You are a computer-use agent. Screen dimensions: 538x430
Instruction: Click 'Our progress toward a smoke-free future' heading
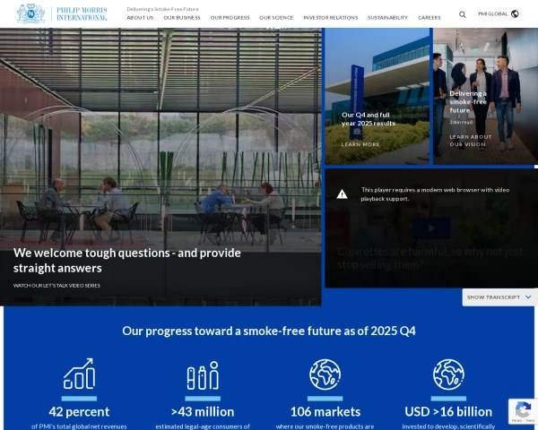point(269,331)
